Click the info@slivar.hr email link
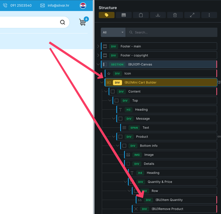This screenshot has width=221, height=214. click(58, 5)
